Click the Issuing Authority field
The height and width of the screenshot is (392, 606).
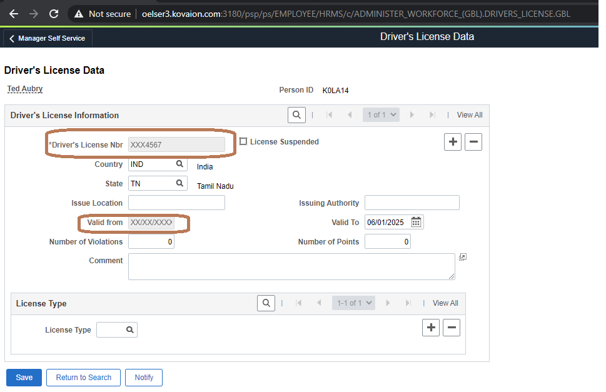(412, 203)
